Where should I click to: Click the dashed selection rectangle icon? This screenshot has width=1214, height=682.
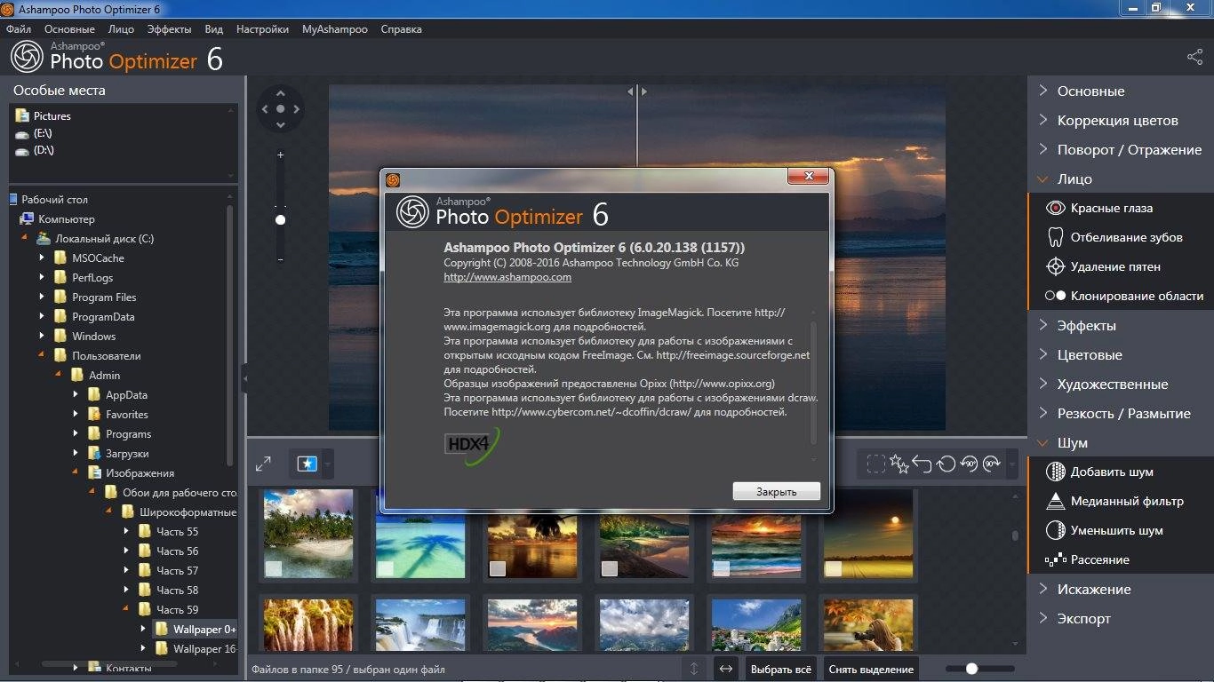coord(876,464)
